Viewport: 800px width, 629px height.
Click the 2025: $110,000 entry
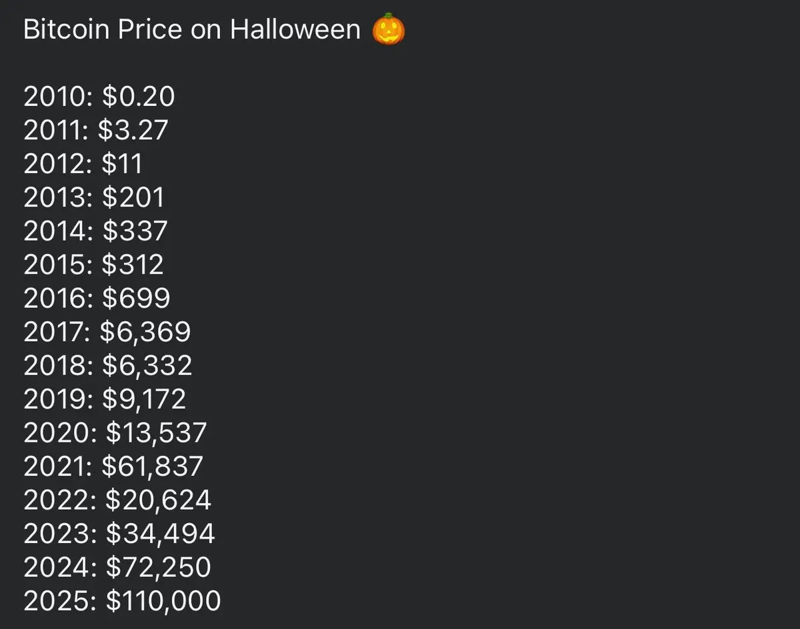122,601
